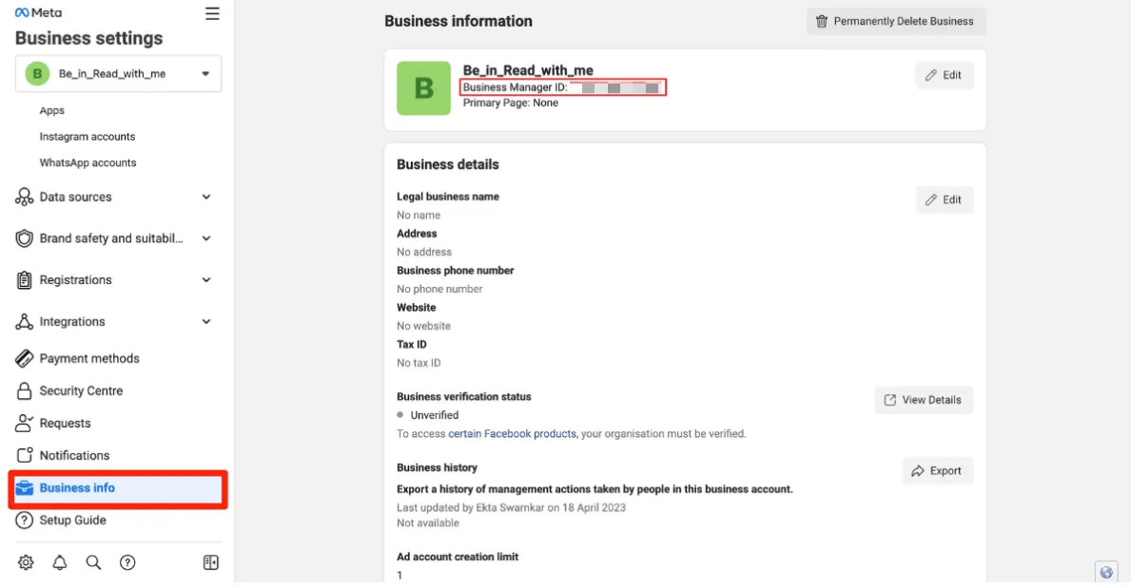Open Instagram accounts in sidebar

pyautogui.click(x=88, y=136)
